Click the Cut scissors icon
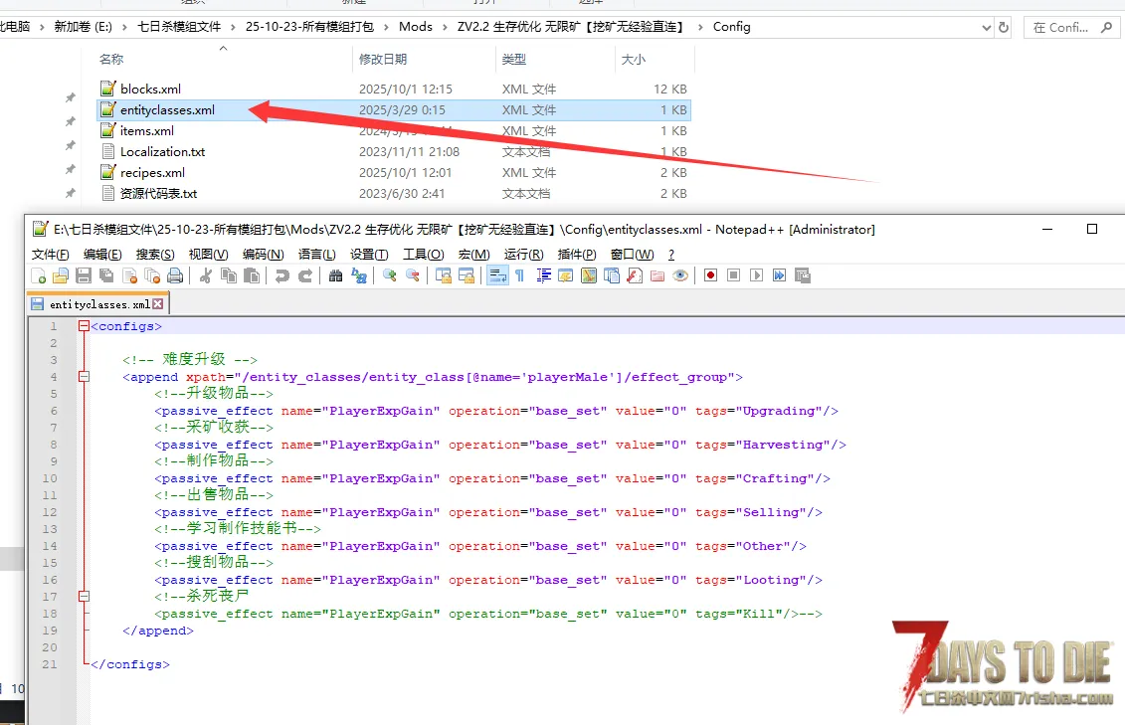This screenshot has height=725, width=1125. tap(206, 275)
